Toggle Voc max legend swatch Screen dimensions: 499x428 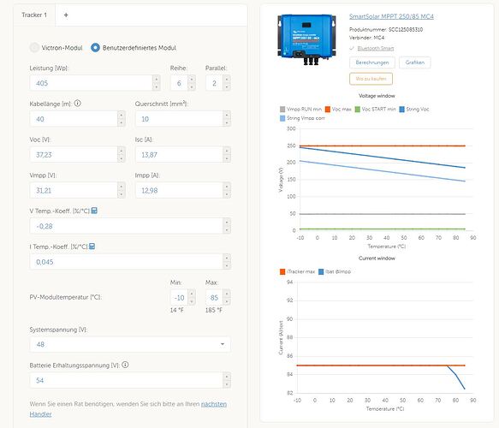tap(328, 110)
